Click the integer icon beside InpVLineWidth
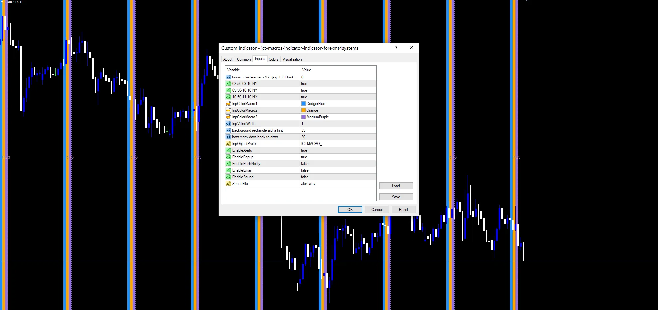 tap(228, 124)
